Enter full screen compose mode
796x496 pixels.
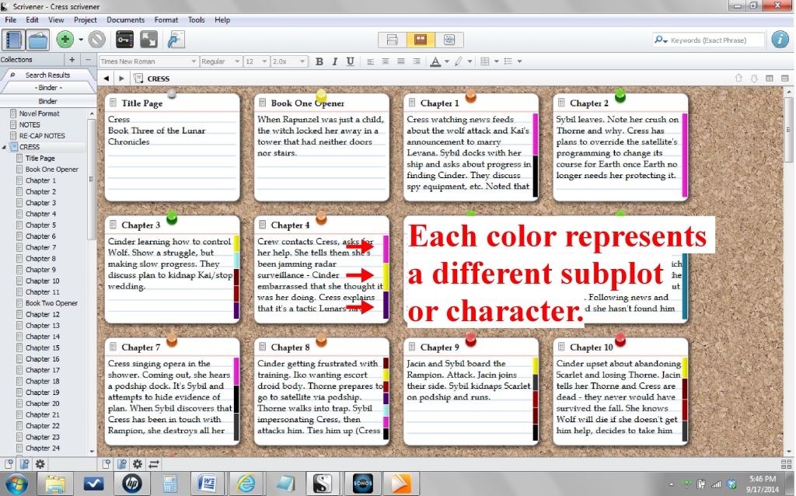pyautogui.click(x=148, y=40)
